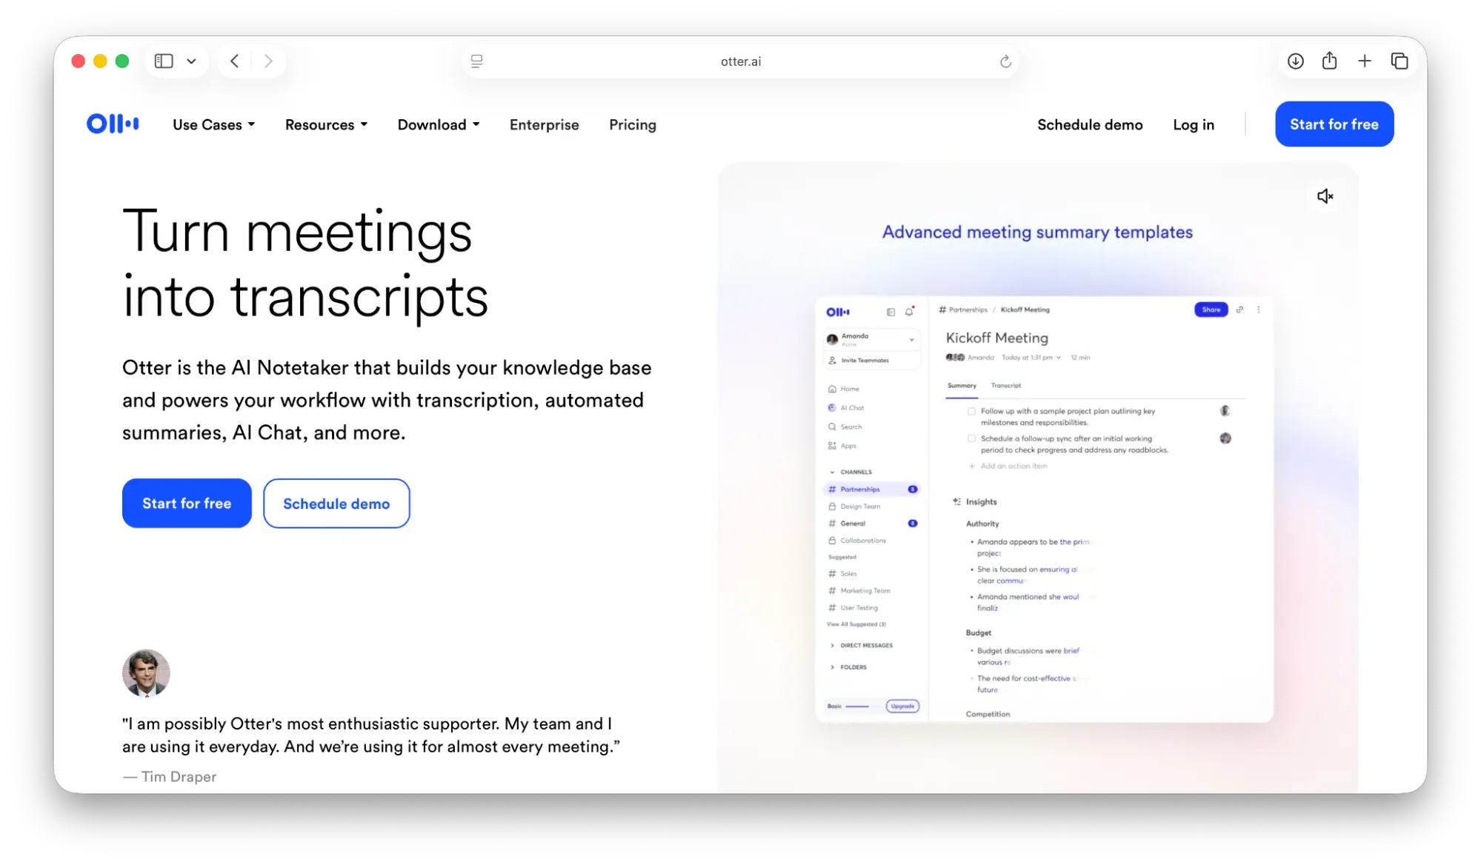Click the Upgrade button in the app sidebar
1481x865 pixels.
[x=902, y=706]
